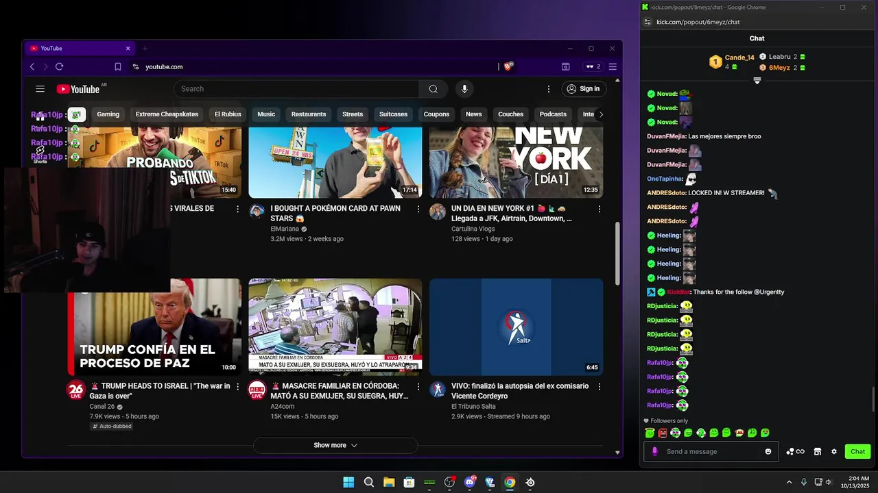Select the Coupons filter chip
878x493 pixels.
pos(436,114)
